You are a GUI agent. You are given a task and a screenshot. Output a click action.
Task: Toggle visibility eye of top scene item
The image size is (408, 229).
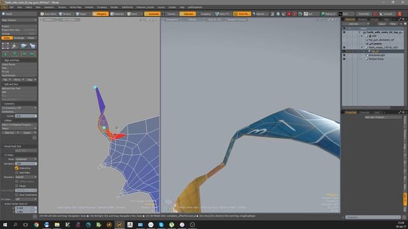point(344,32)
